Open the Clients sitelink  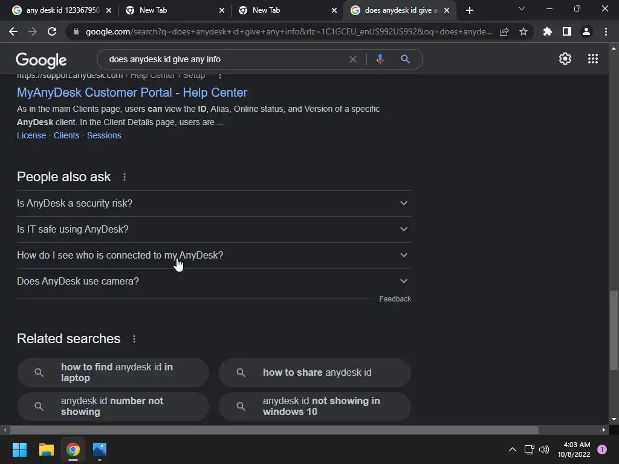pyautogui.click(x=66, y=135)
